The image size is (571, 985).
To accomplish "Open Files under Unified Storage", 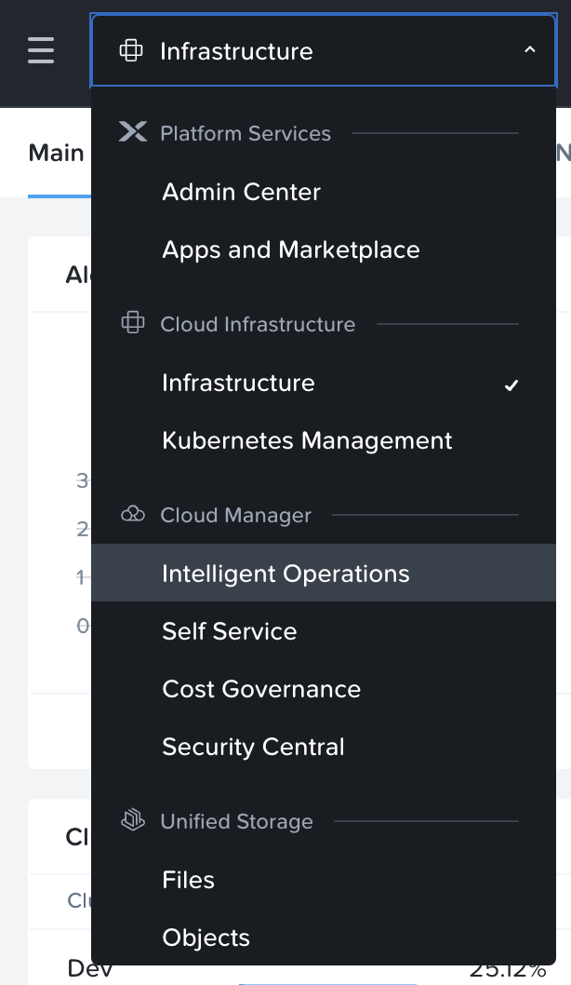I will (x=188, y=880).
